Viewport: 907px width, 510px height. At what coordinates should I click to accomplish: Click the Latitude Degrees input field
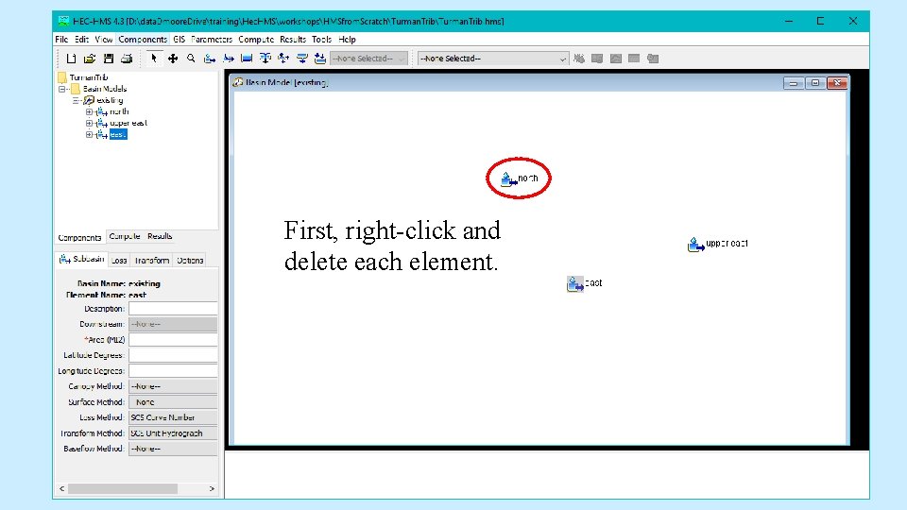[173, 356]
